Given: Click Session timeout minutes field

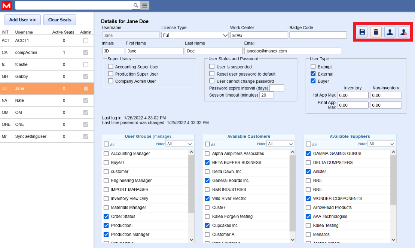Looking at the screenshot, I should click(x=266, y=95).
